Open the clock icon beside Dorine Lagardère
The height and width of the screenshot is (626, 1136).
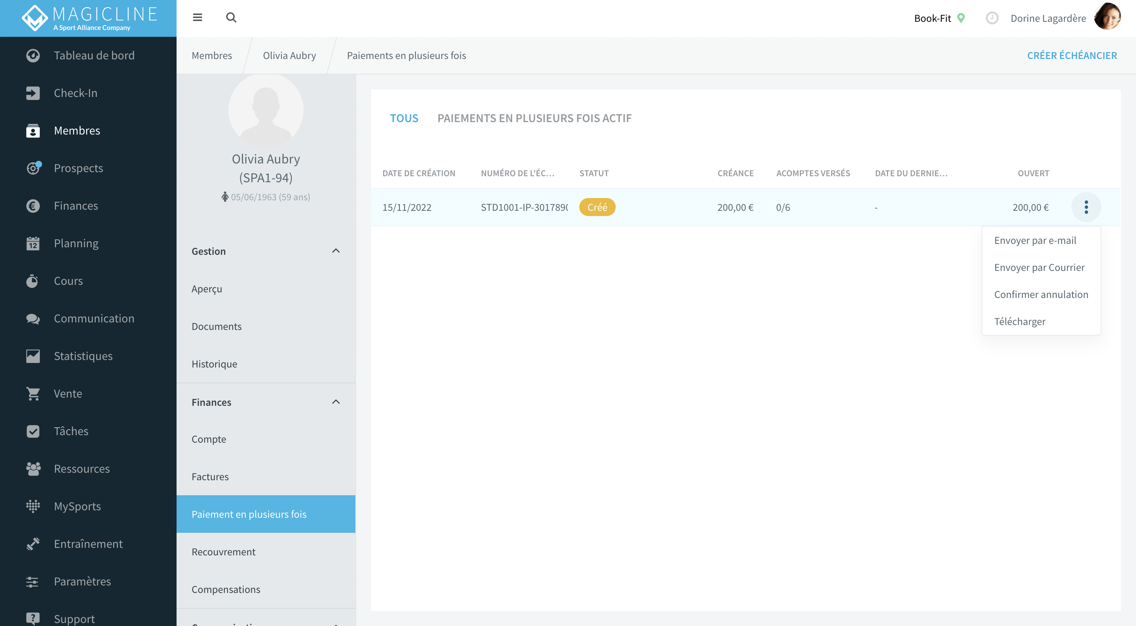click(x=992, y=18)
